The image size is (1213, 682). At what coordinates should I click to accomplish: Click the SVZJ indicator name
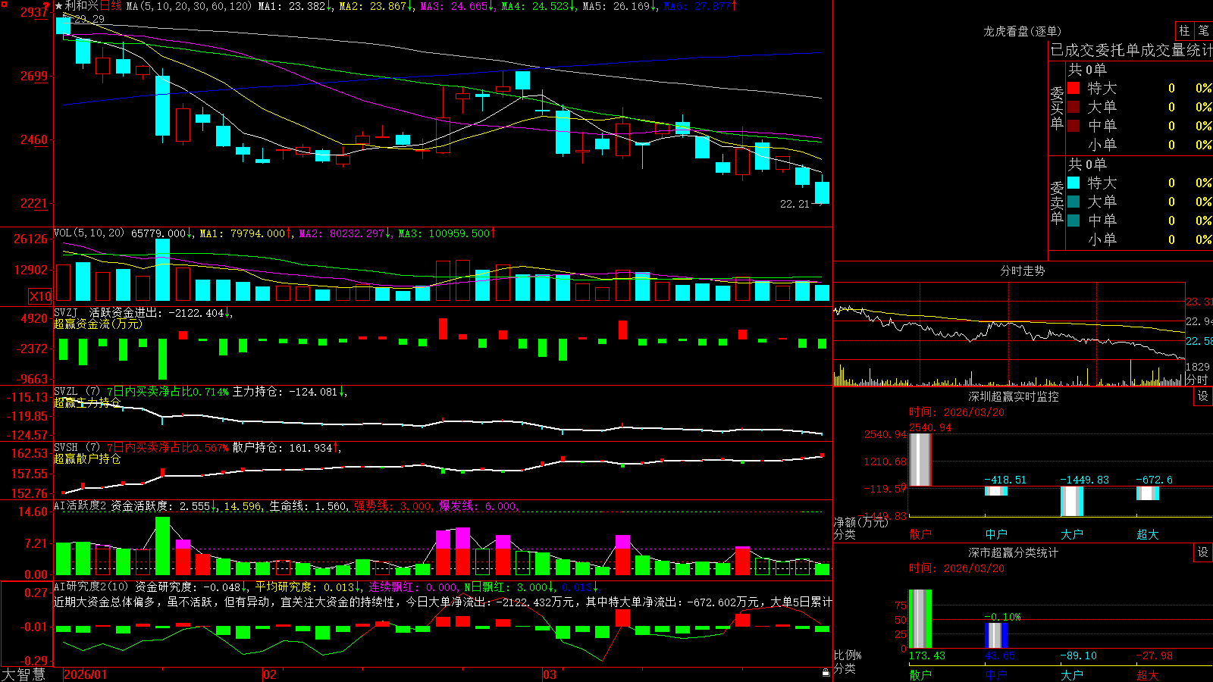coord(66,312)
